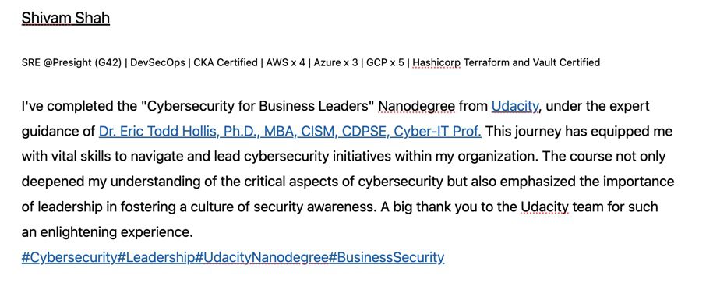This screenshot has height=286, width=706.
Task: Click the 'GCP x 5' headline text
Action: coord(386,62)
